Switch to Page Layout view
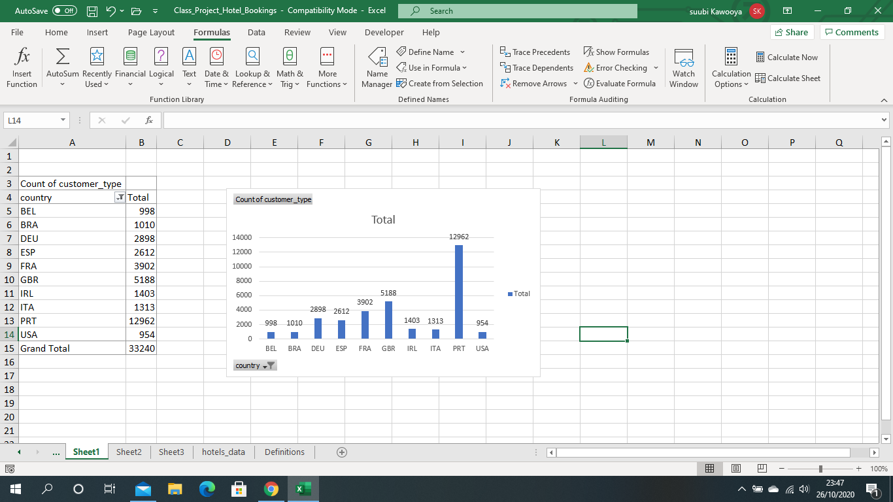This screenshot has width=893, height=502. tap(735, 469)
